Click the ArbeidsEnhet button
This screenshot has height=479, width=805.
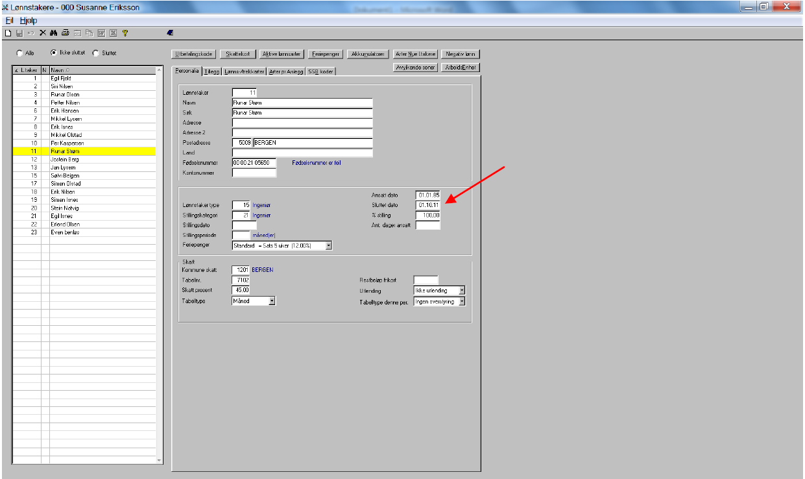pos(461,67)
